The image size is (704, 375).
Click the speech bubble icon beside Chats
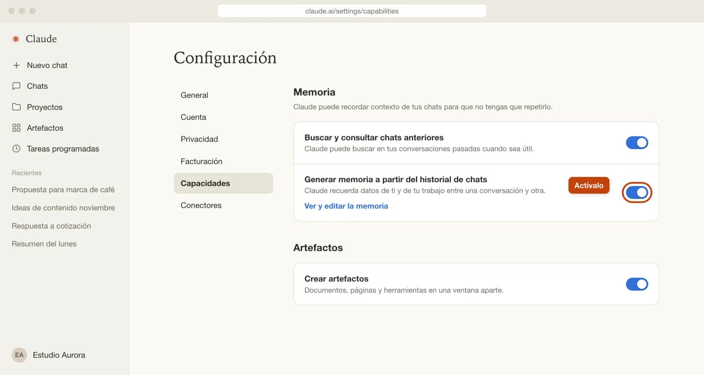(x=16, y=86)
